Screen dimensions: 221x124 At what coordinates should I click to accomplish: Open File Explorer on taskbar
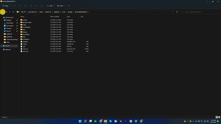click(105, 121)
